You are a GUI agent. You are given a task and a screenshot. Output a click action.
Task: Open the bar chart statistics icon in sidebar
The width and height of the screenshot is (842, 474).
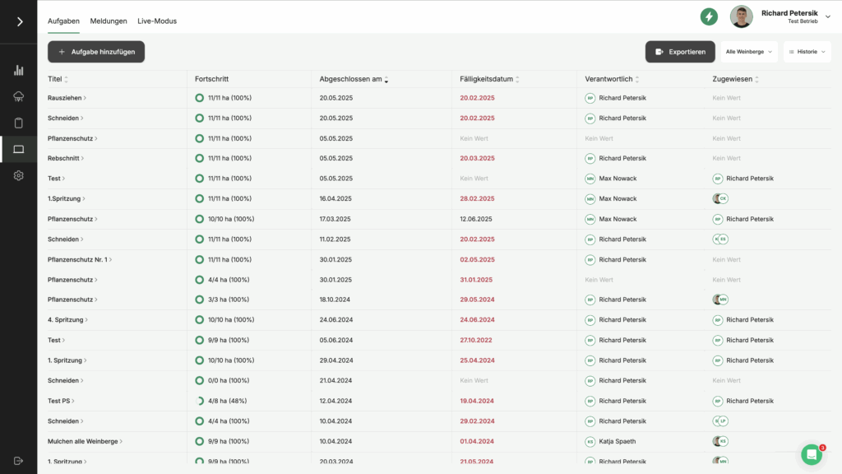[x=19, y=71]
